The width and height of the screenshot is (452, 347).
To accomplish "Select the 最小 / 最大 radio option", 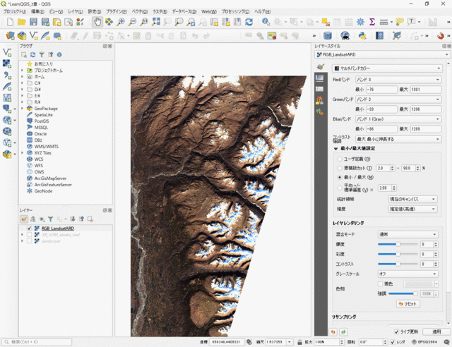I will click(340, 177).
